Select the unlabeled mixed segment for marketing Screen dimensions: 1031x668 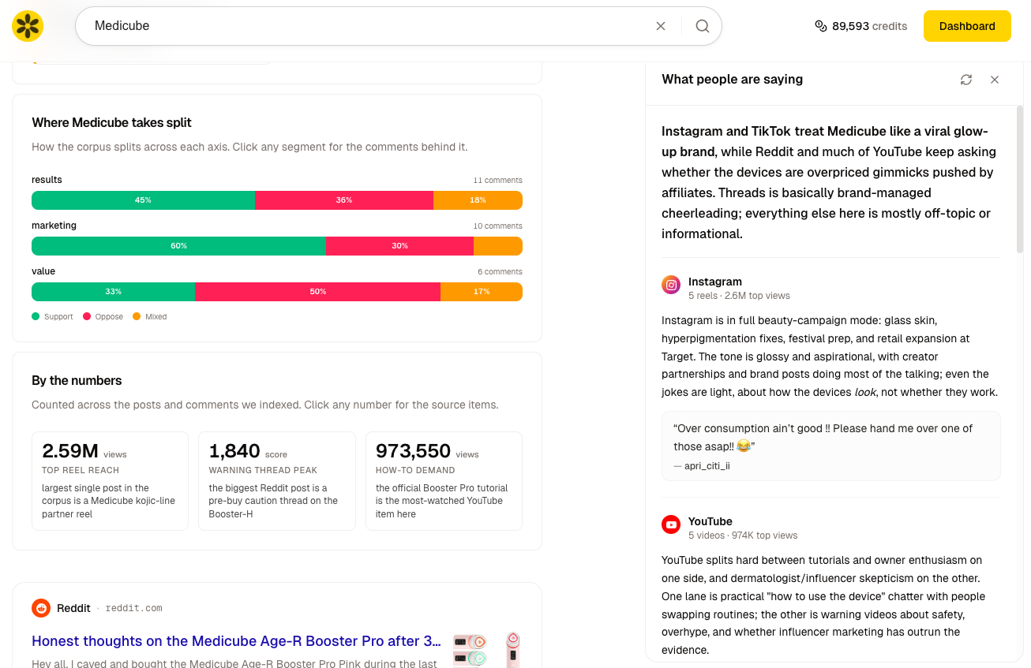498,246
